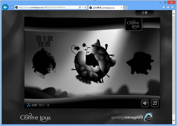Click the browser back arrow button
Screen dimensions: 177x126
[x=5, y=7]
